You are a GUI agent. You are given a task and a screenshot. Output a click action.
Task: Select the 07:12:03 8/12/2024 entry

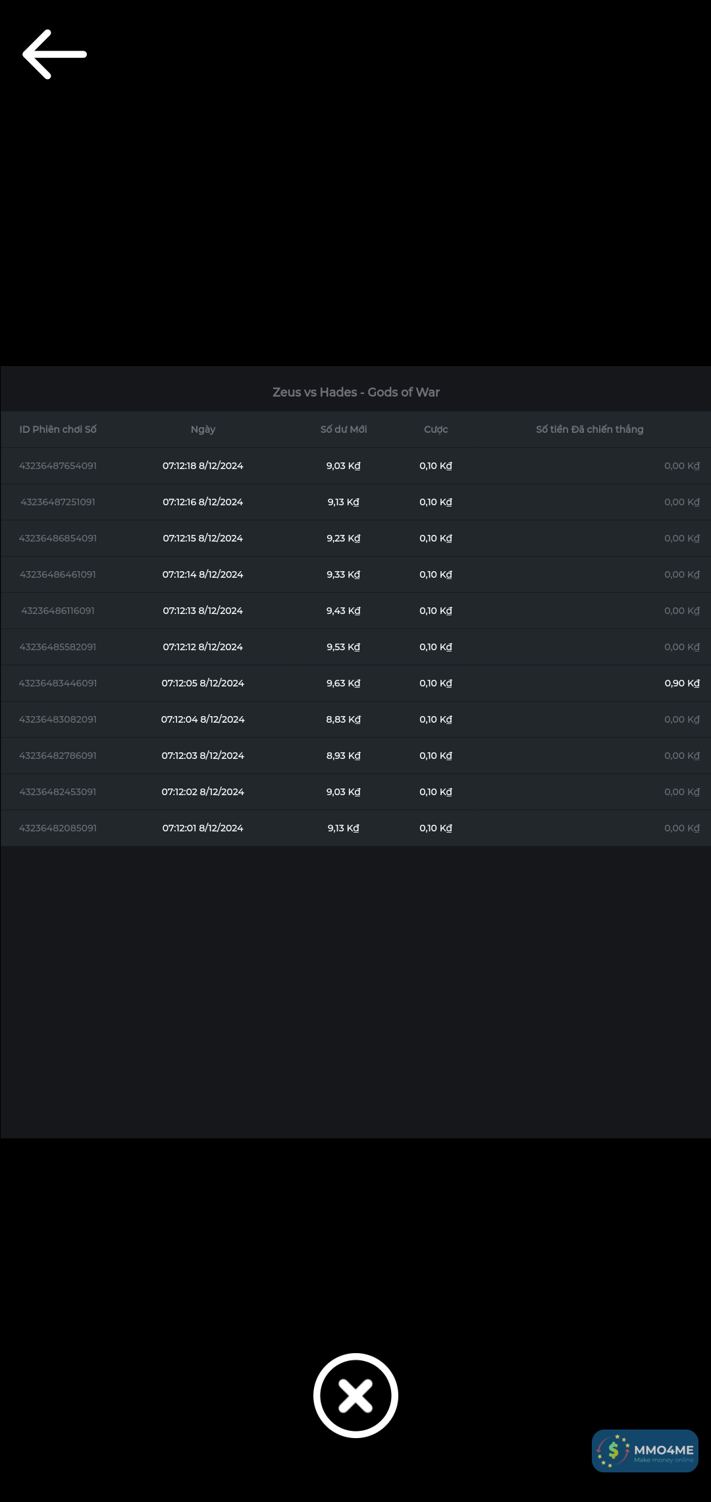point(203,756)
